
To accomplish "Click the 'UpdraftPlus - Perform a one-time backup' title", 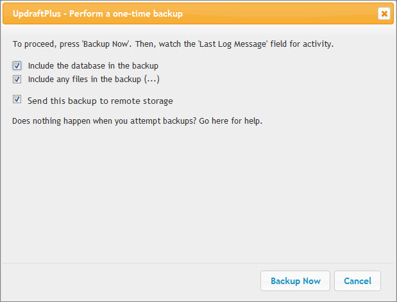I will pos(97,13).
